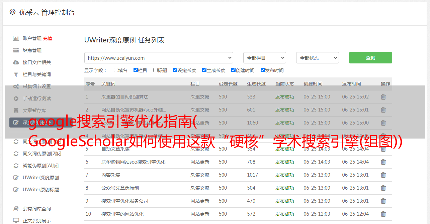This screenshot has height=224, width=430.
Task: Open the site URL dropdown
Action: [159, 58]
